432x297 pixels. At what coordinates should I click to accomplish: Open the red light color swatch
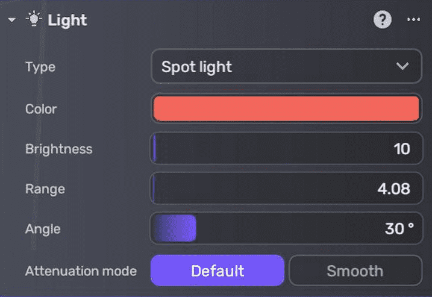pyautogui.click(x=286, y=109)
